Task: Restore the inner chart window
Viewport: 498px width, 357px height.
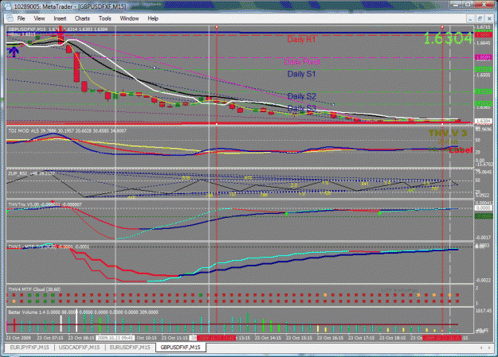Action: (x=480, y=19)
